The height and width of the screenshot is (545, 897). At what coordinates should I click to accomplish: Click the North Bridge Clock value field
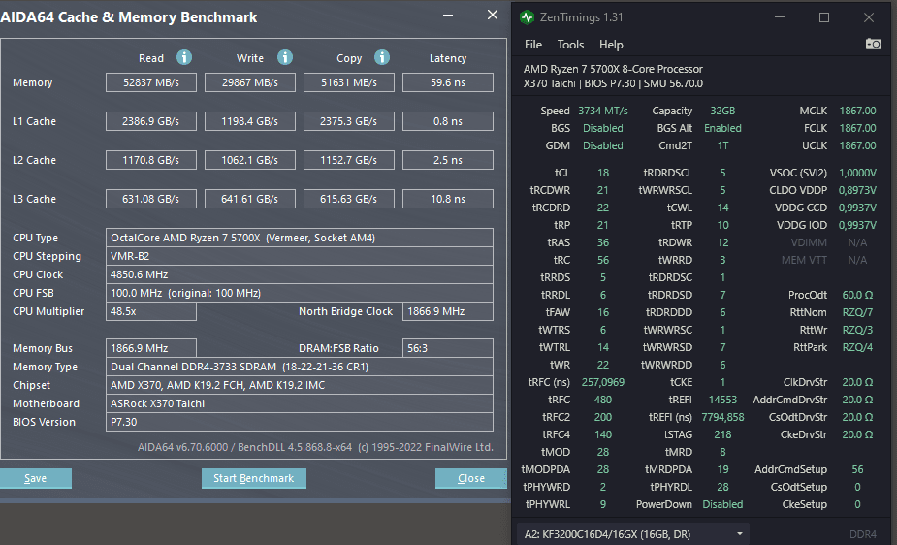coord(447,311)
